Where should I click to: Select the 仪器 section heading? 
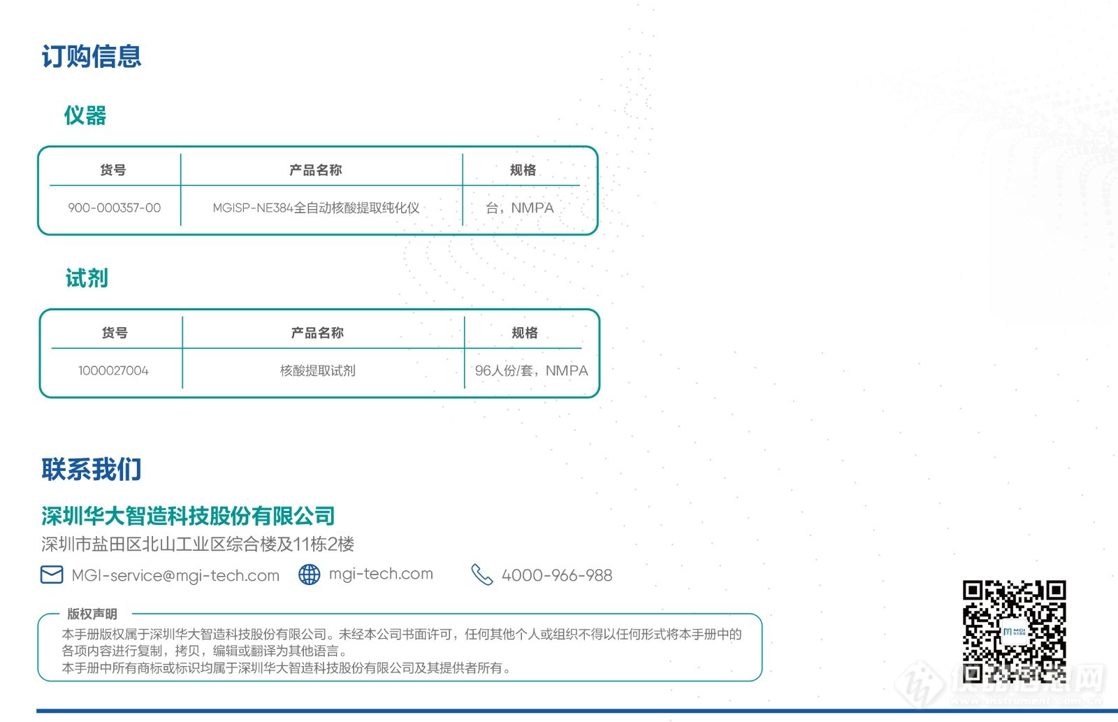pos(85,115)
